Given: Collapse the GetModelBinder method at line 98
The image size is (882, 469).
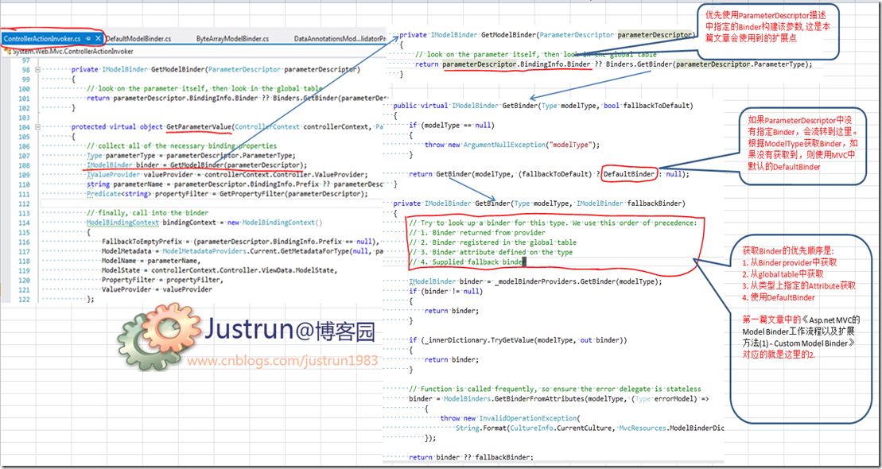Looking at the screenshot, I should (37, 70).
